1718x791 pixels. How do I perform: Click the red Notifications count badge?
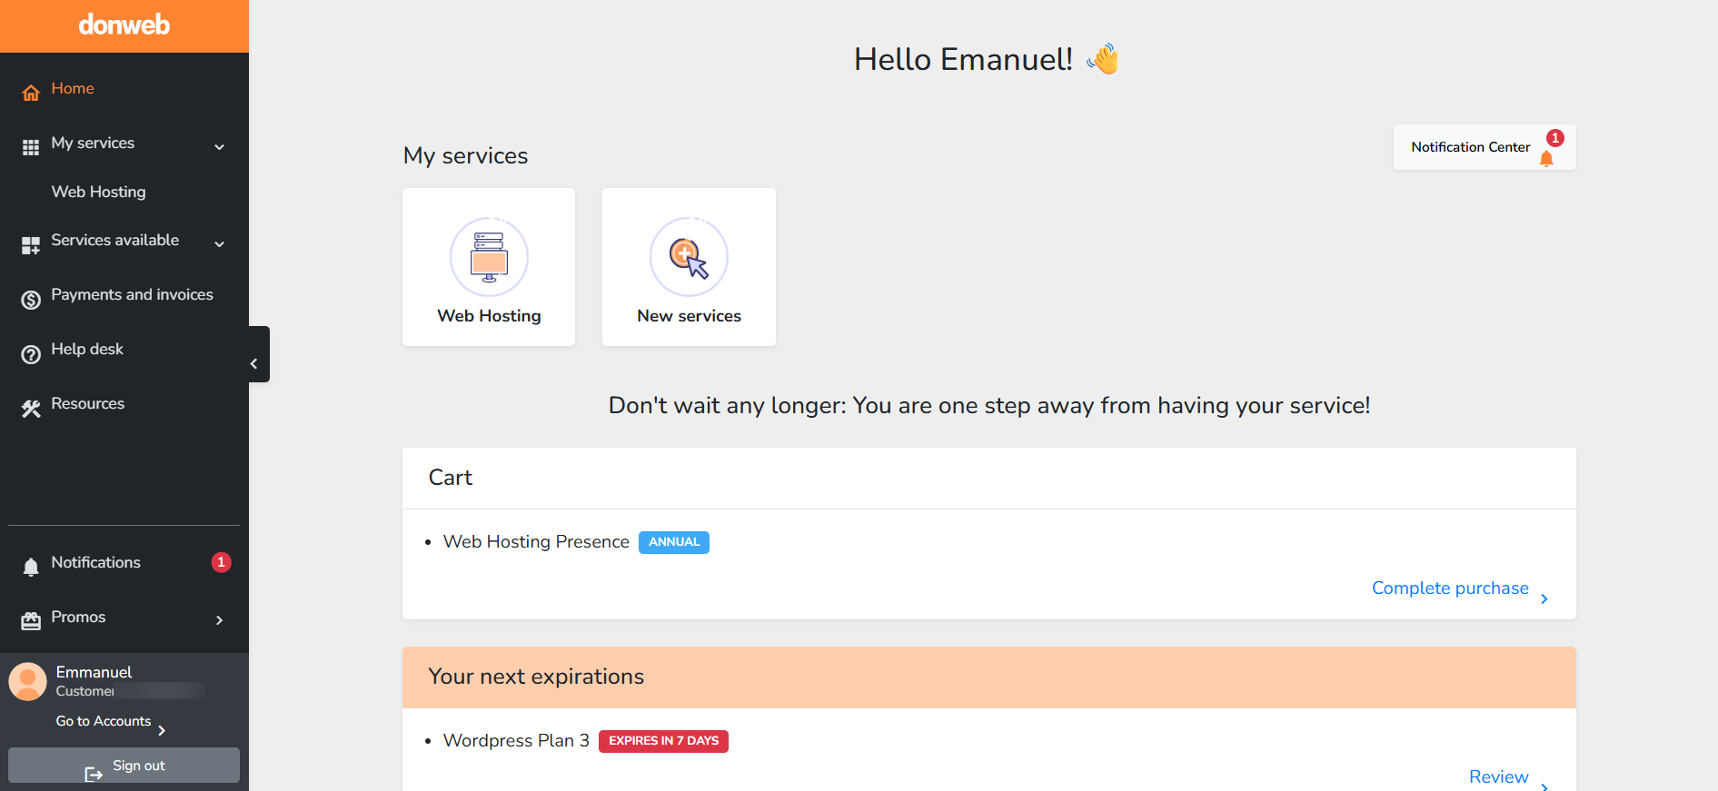tap(221, 562)
